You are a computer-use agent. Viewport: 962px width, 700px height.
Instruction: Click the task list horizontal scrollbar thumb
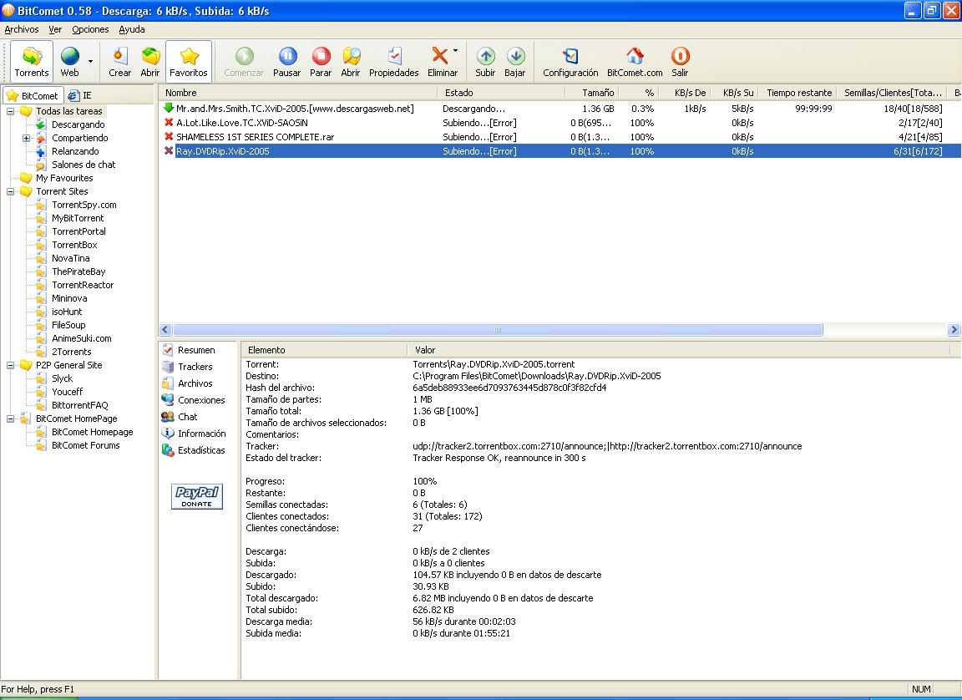498,329
